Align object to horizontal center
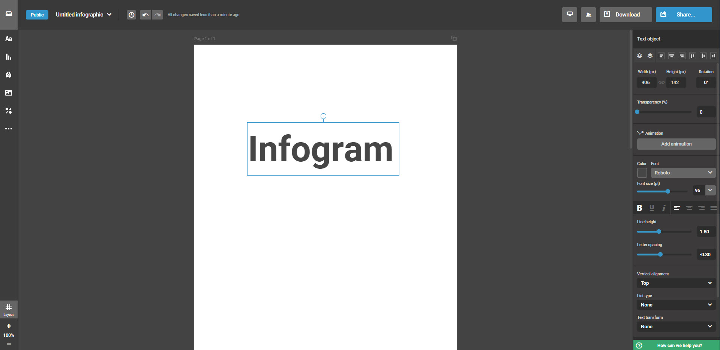Screen dimensions: 720x350 (672, 56)
